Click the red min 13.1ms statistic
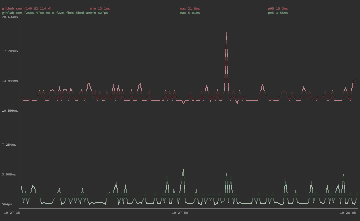This screenshot has width=360, height=221. (100, 8)
